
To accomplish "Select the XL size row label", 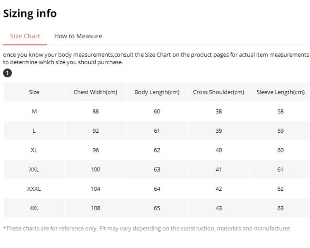I will click(x=34, y=150).
